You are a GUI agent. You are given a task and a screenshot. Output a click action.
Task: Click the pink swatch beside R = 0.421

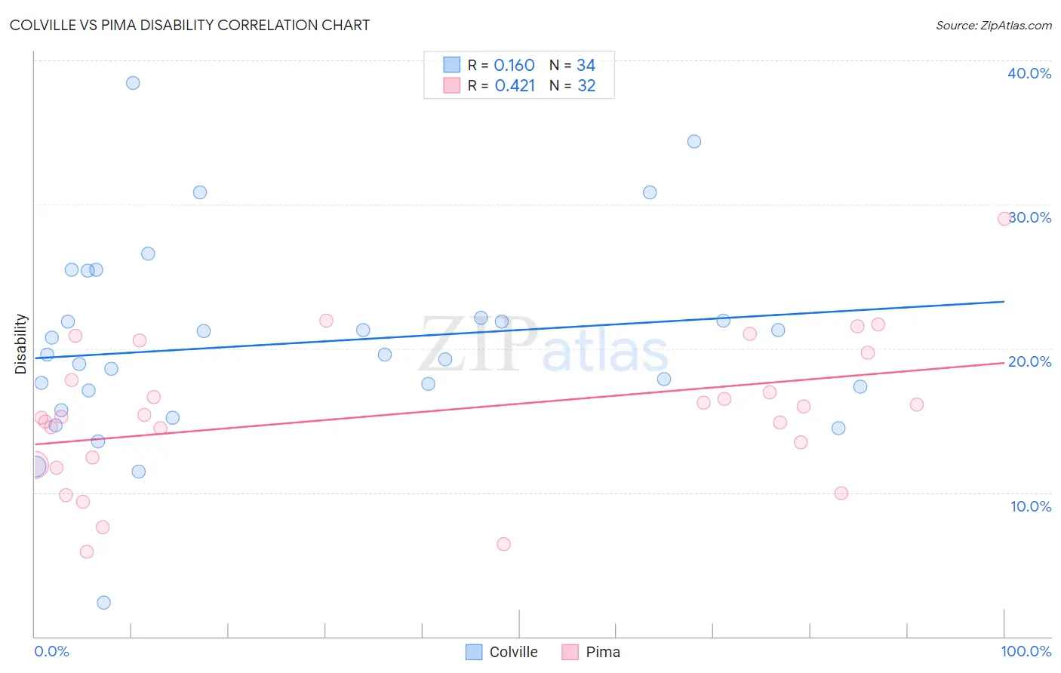452,85
